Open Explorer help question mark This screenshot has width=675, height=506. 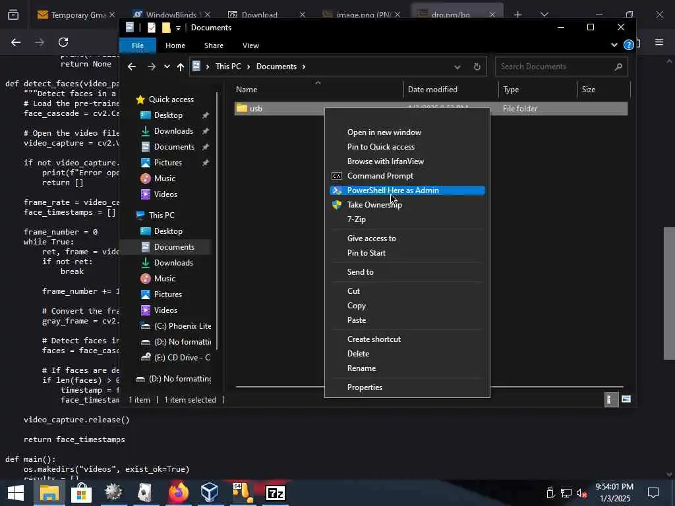(628, 45)
